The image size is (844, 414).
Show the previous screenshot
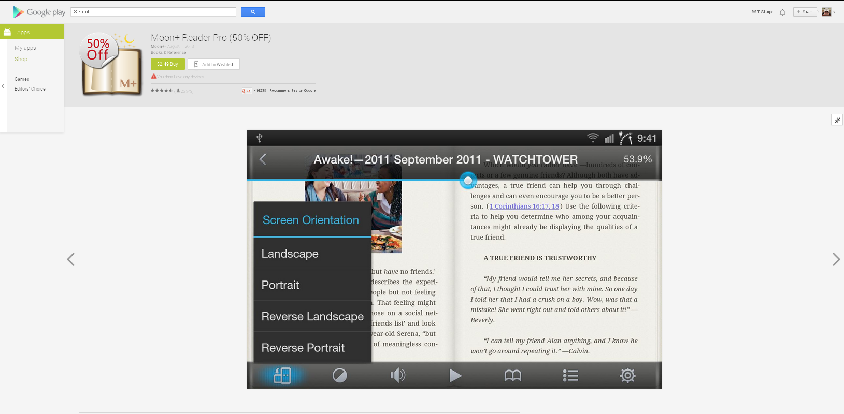click(x=71, y=259)
